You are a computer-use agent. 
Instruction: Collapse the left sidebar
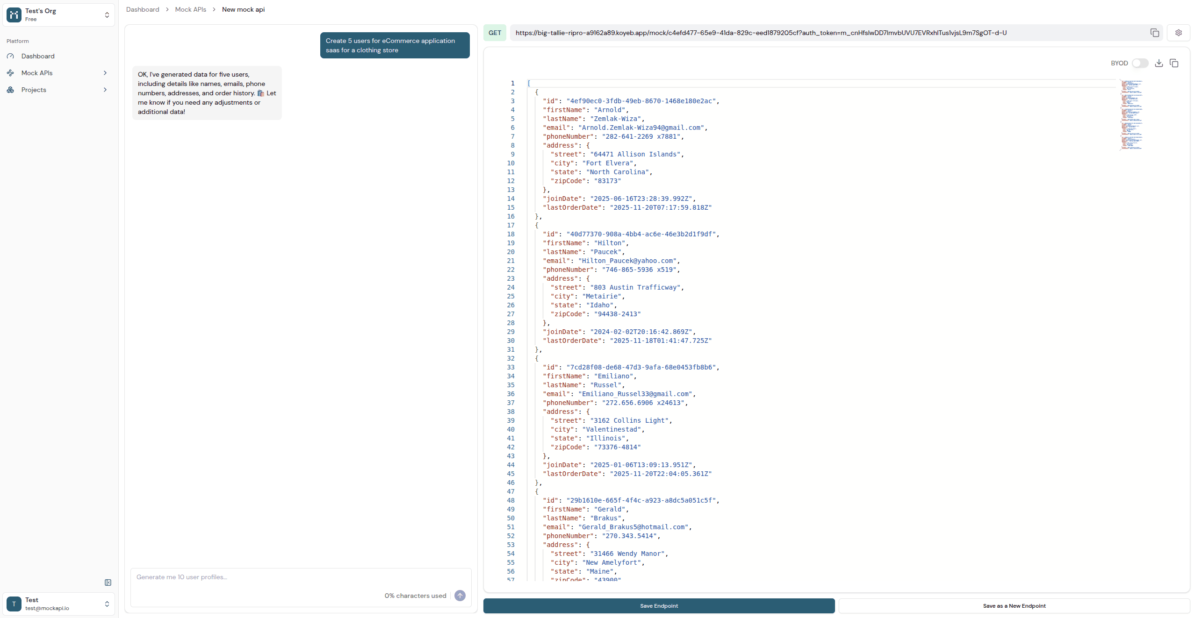pyautogui.click(x=108, y=582)
